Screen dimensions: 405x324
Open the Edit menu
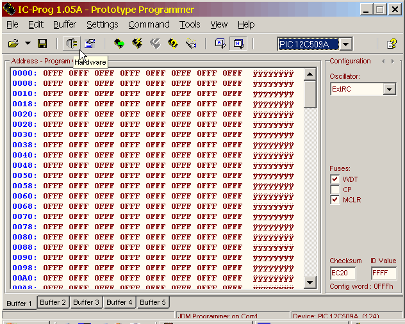[x=36, y=24]
